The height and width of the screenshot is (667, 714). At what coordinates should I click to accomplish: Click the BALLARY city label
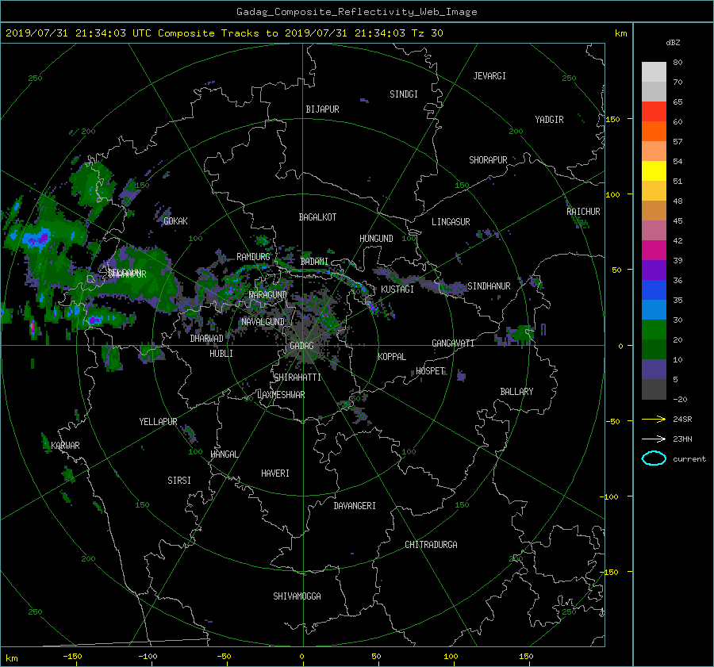click(x=516, y=392)
